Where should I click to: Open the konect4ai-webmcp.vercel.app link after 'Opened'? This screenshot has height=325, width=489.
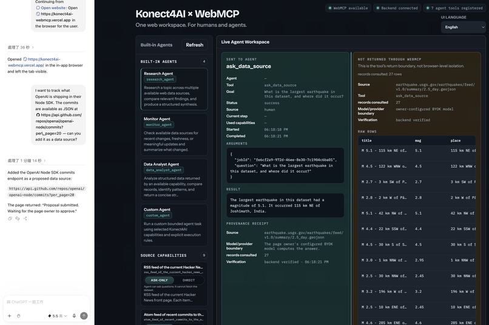(x=33, y=62)
